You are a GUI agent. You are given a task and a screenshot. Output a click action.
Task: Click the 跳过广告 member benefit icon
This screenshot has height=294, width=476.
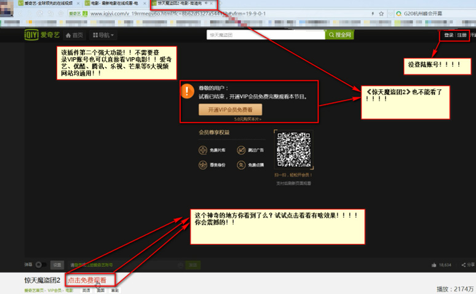click(241, 150)
